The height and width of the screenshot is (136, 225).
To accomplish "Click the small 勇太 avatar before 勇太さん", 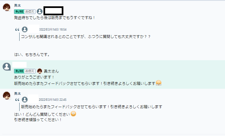I will coord(40,71).
